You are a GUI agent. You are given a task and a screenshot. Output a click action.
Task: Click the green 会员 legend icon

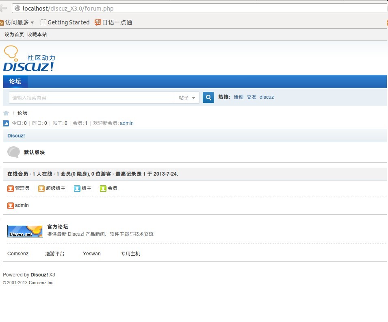(x=103, y=189)
